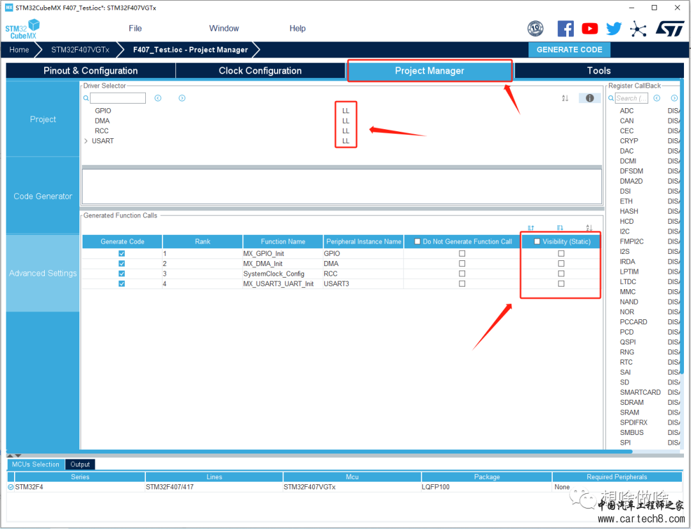The width and height of the screenshot is (691, 529).
Task: Click the STM32F407VGTx breadcrumb
Action: 80,50
